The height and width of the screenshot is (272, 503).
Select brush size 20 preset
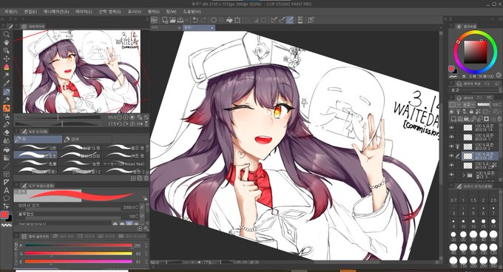pos(453,235)
